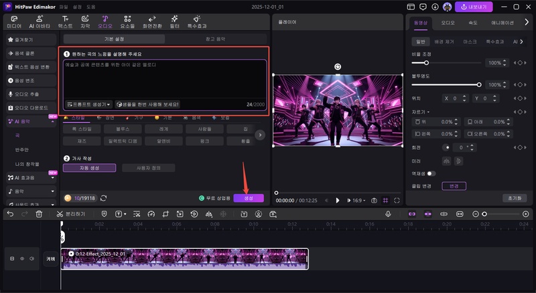
Task: Click the microphone voice-over record icon
Action: tap(387, 214)
